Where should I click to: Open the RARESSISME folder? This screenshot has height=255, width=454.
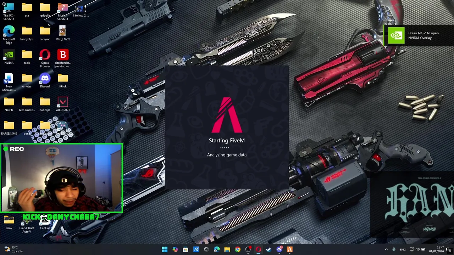9,128
